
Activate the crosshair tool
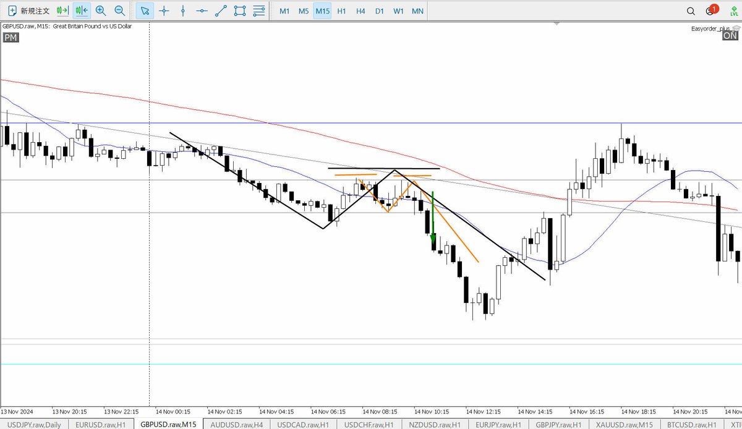[164, 11]
